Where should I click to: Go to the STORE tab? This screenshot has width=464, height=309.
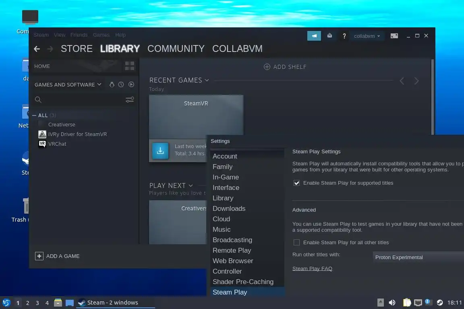pos(77,49)
